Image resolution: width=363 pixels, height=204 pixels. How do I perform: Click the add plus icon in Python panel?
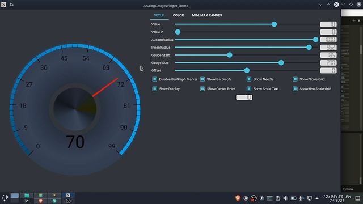pyautogui.click(x=354, y=21)
